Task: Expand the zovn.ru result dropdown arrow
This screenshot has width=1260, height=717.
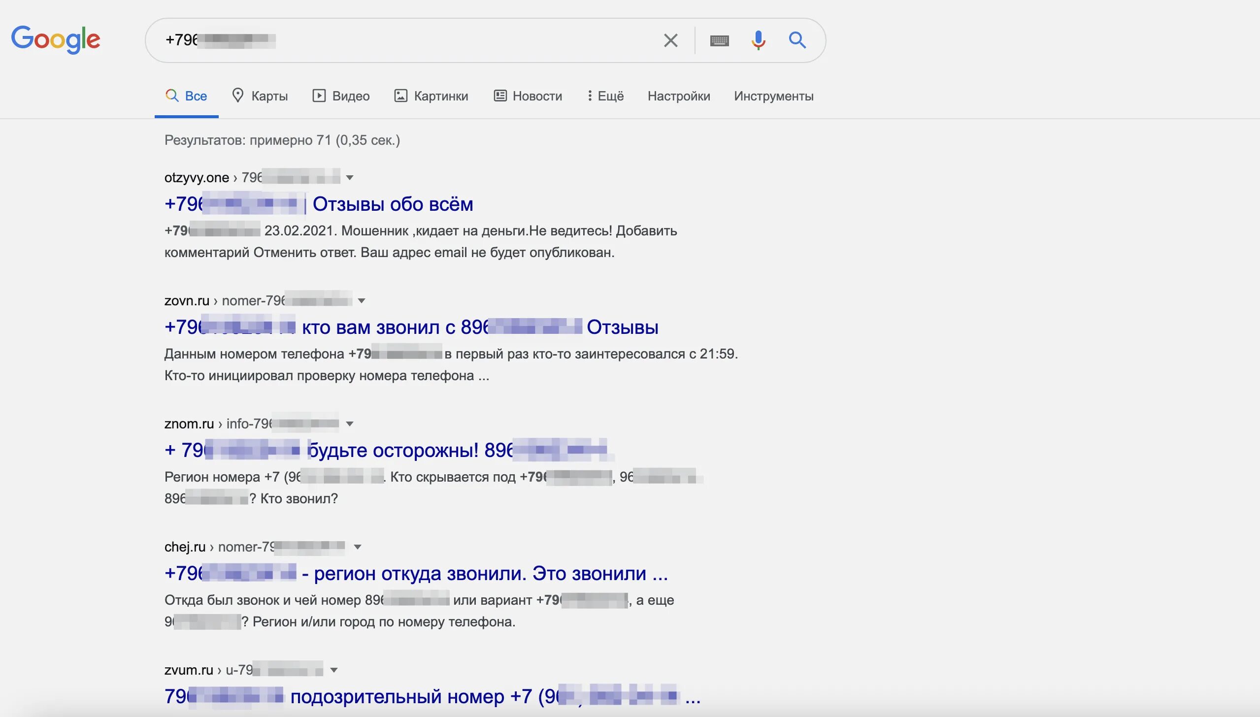Action: tap(362, 301)
